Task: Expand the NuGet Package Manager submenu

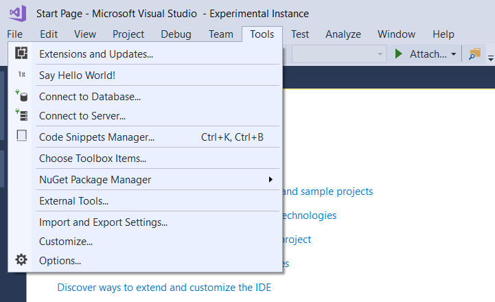Action: [x=270, y=180]
